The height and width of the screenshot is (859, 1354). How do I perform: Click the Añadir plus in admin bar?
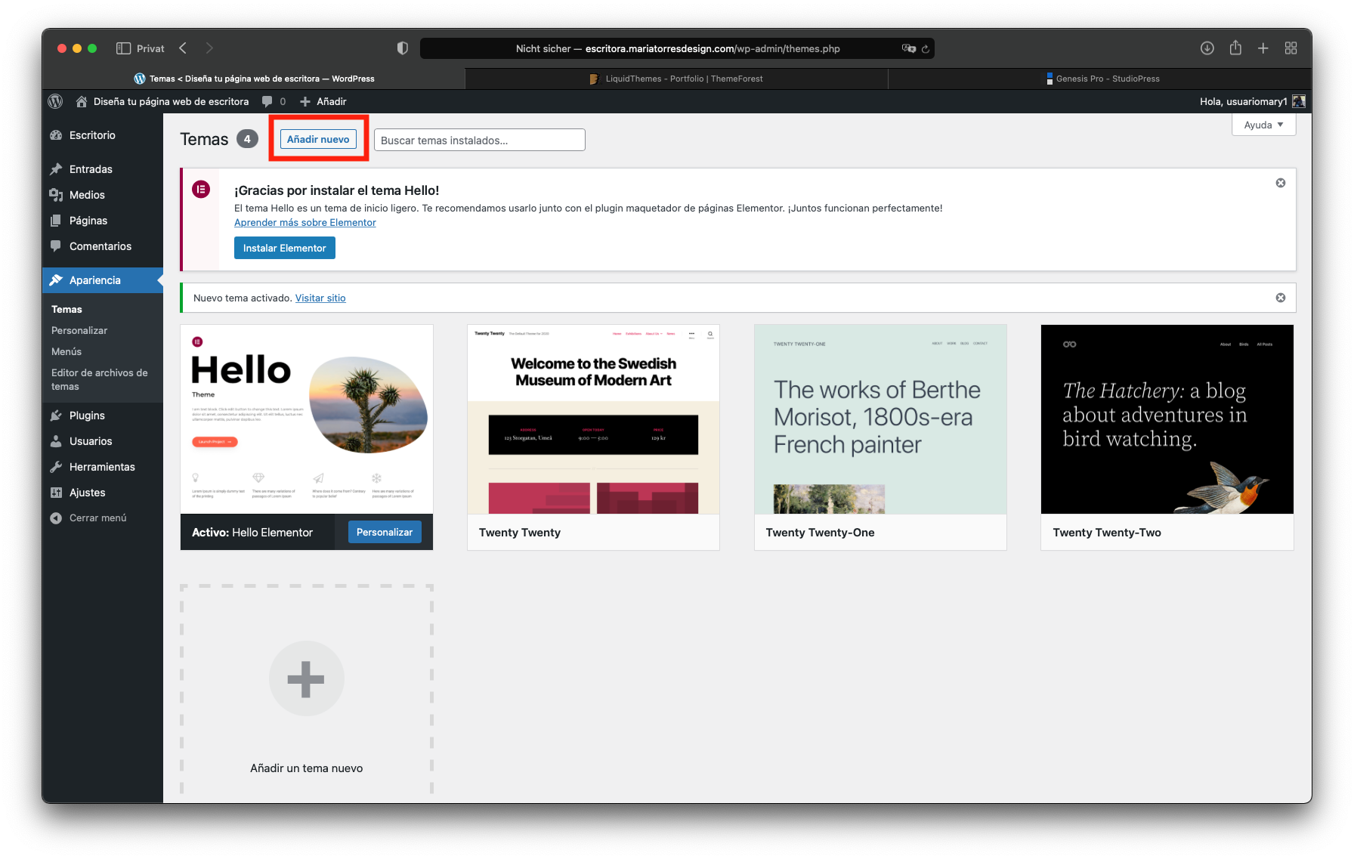tap(305, 101)
